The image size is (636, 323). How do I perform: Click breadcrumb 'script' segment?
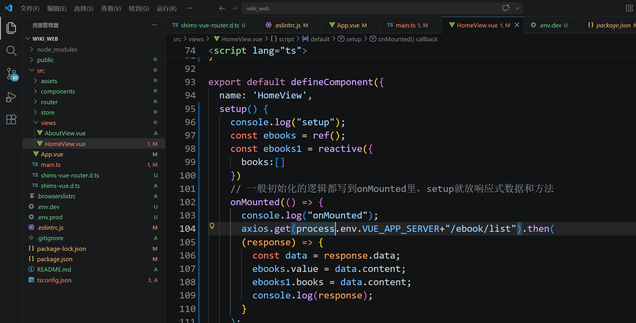tap(282, 39)
